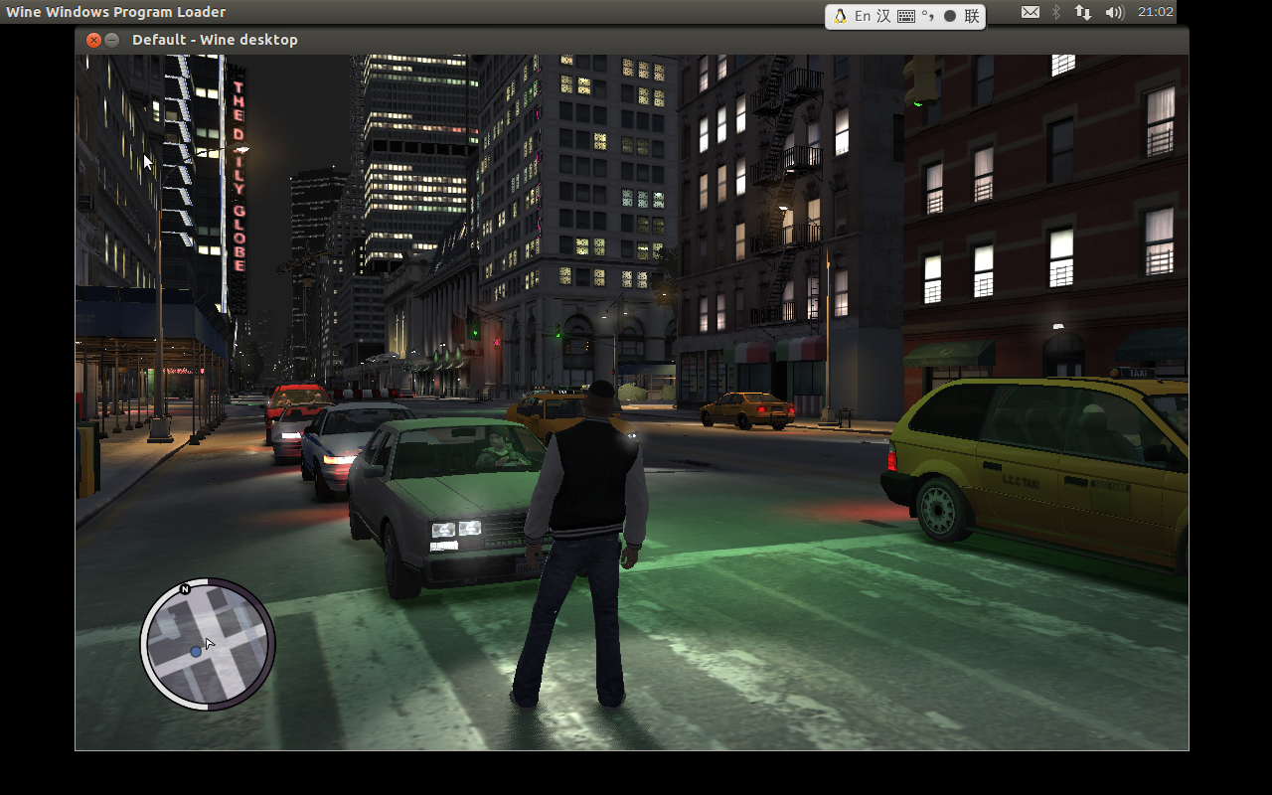Click the circular minimap radar in the game
Viewport: 1272px width, 795px height.
[x=208, y=644]
